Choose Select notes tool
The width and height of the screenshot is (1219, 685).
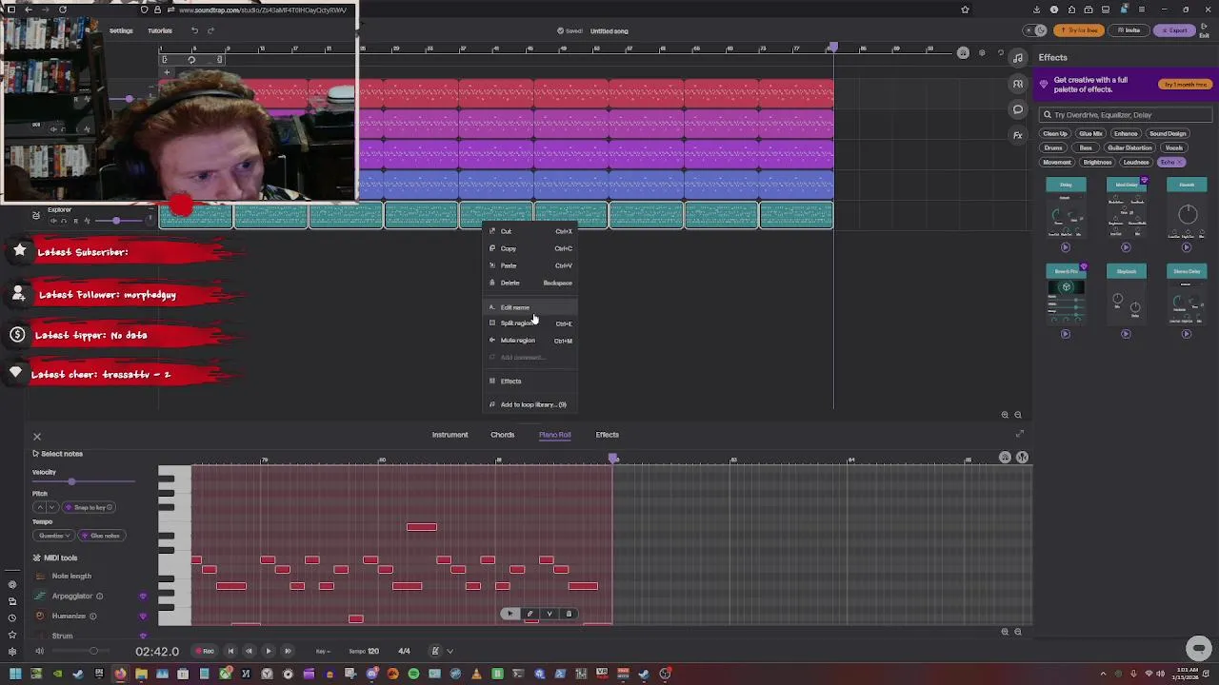click(57, 454)
